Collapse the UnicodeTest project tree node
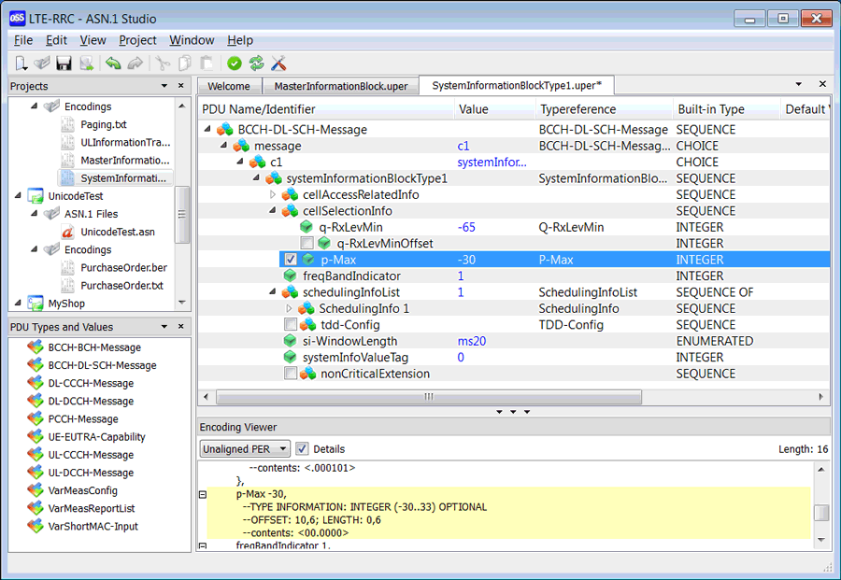This screenshot has height=580, width=841. click(19, 195)
